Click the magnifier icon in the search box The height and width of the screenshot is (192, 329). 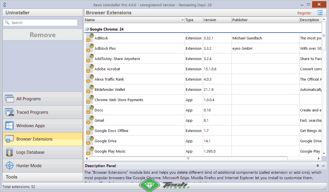click(x=7, y=22)
